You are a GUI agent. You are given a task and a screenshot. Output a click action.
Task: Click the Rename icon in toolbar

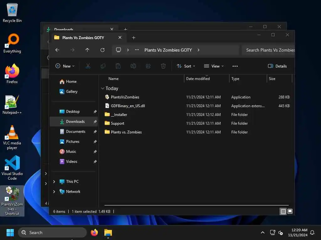click(133, 66)
